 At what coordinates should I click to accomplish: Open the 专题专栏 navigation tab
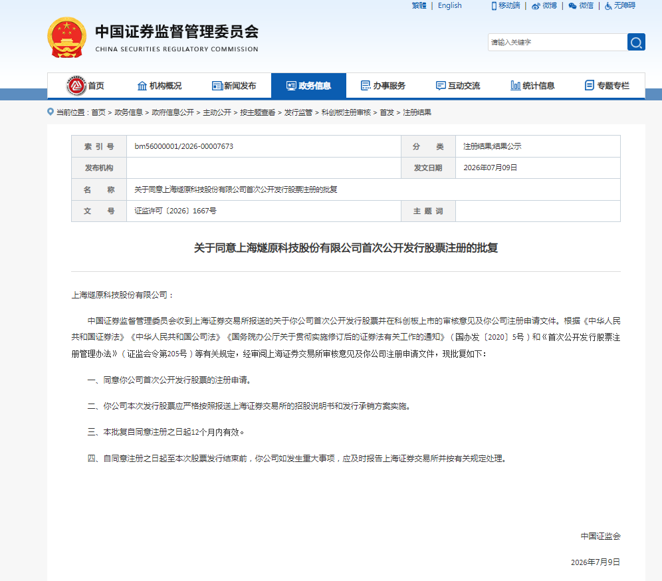pyautogui.click(x=607, y=86)
